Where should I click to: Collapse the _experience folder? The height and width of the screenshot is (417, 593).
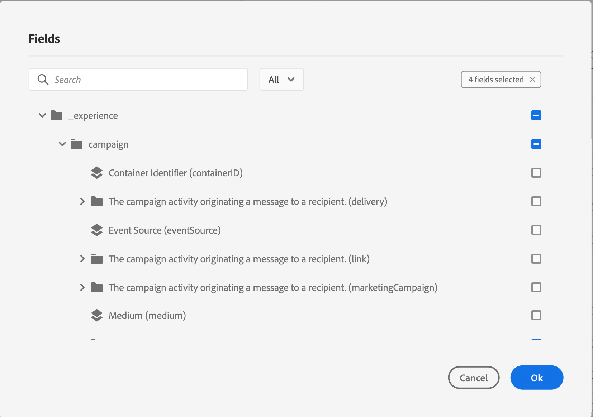[42, 115]
